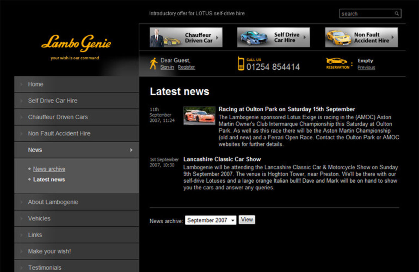
Task: Click the Sign-in link
Action: [167, 67]
